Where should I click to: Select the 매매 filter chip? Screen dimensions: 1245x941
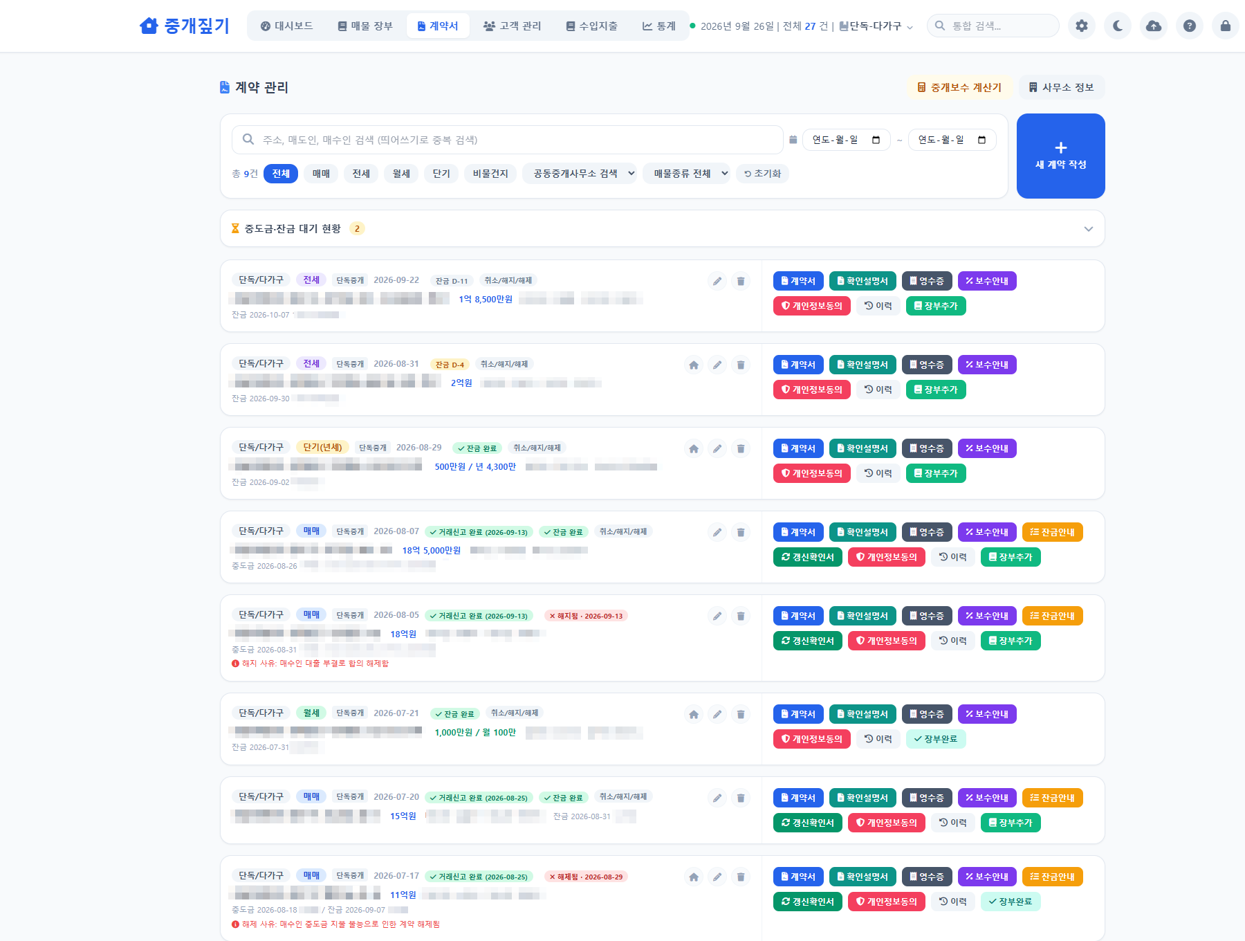pos(321,174)
